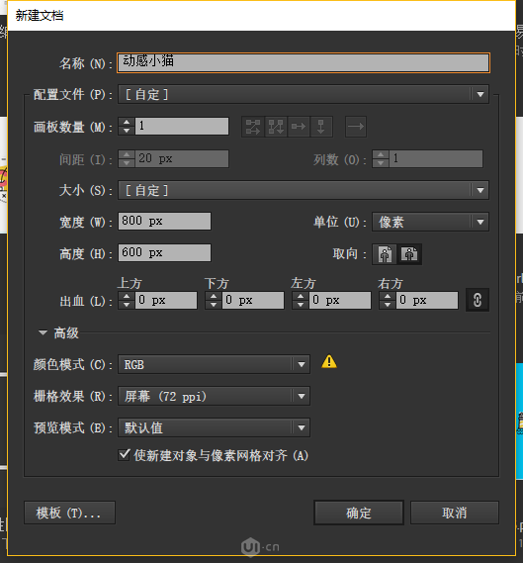Image resolution: width=523 pixels, height=563 pixels.
Task: Open the 大小 size dropdown
Action: [x=304, y=190]
